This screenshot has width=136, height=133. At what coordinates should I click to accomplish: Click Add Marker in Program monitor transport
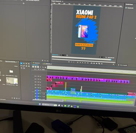click(x=69, y=62)
